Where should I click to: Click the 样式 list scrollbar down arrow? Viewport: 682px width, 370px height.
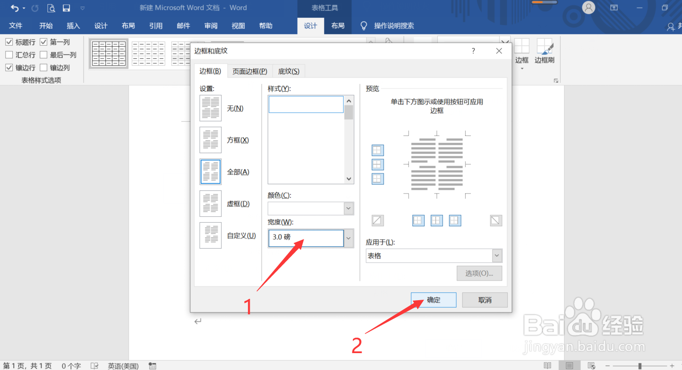348,178
